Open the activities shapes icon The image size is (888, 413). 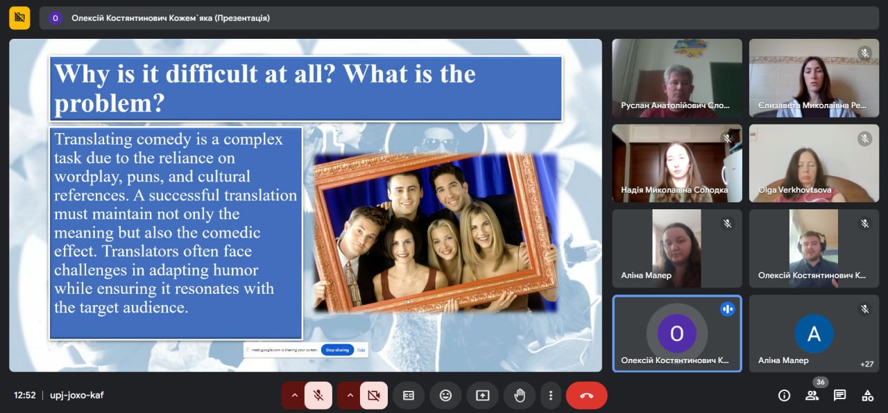click(867, 396)
